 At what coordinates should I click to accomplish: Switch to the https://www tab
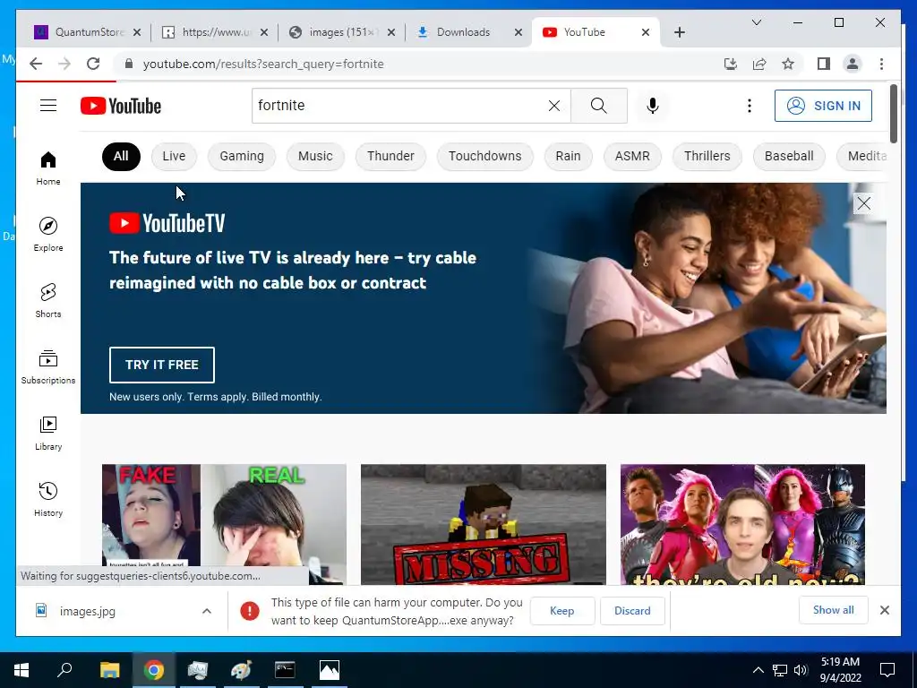click(215, 32)
